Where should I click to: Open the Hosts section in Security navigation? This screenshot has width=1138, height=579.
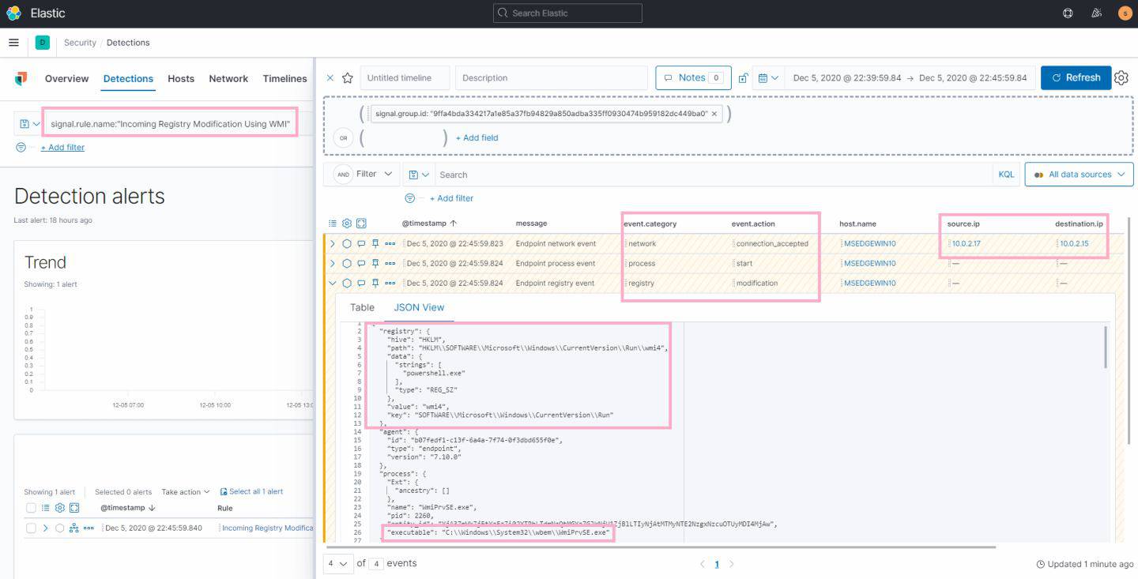(x=181, y=78)
